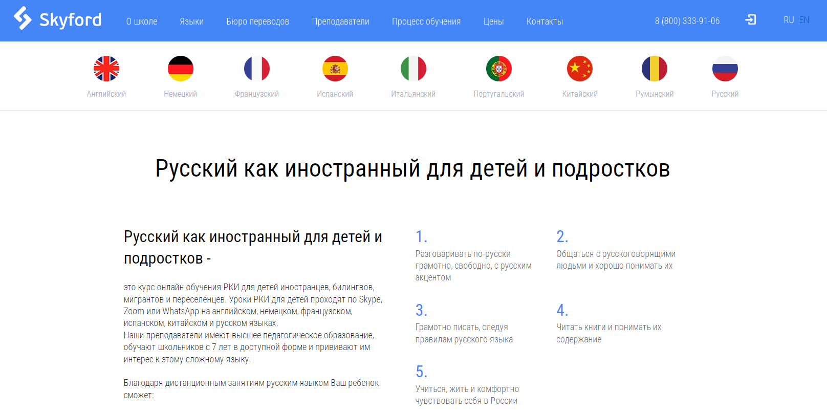Click the paragraph starting 'это курс онлайн обучения РКИ'
827x413 pixels.
253,305
